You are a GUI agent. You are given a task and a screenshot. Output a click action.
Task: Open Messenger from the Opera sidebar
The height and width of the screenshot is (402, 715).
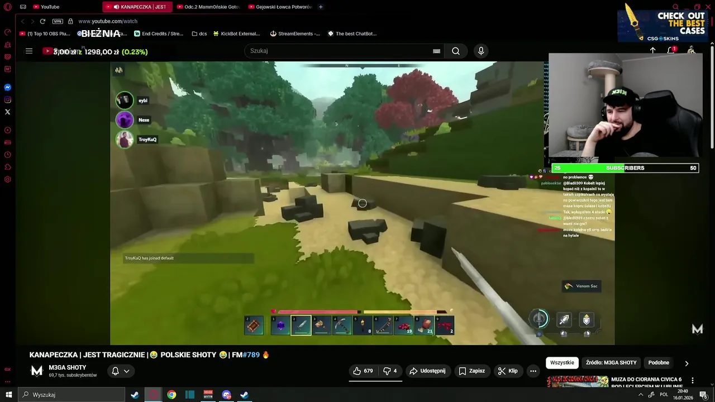click(x=8, y=88)
